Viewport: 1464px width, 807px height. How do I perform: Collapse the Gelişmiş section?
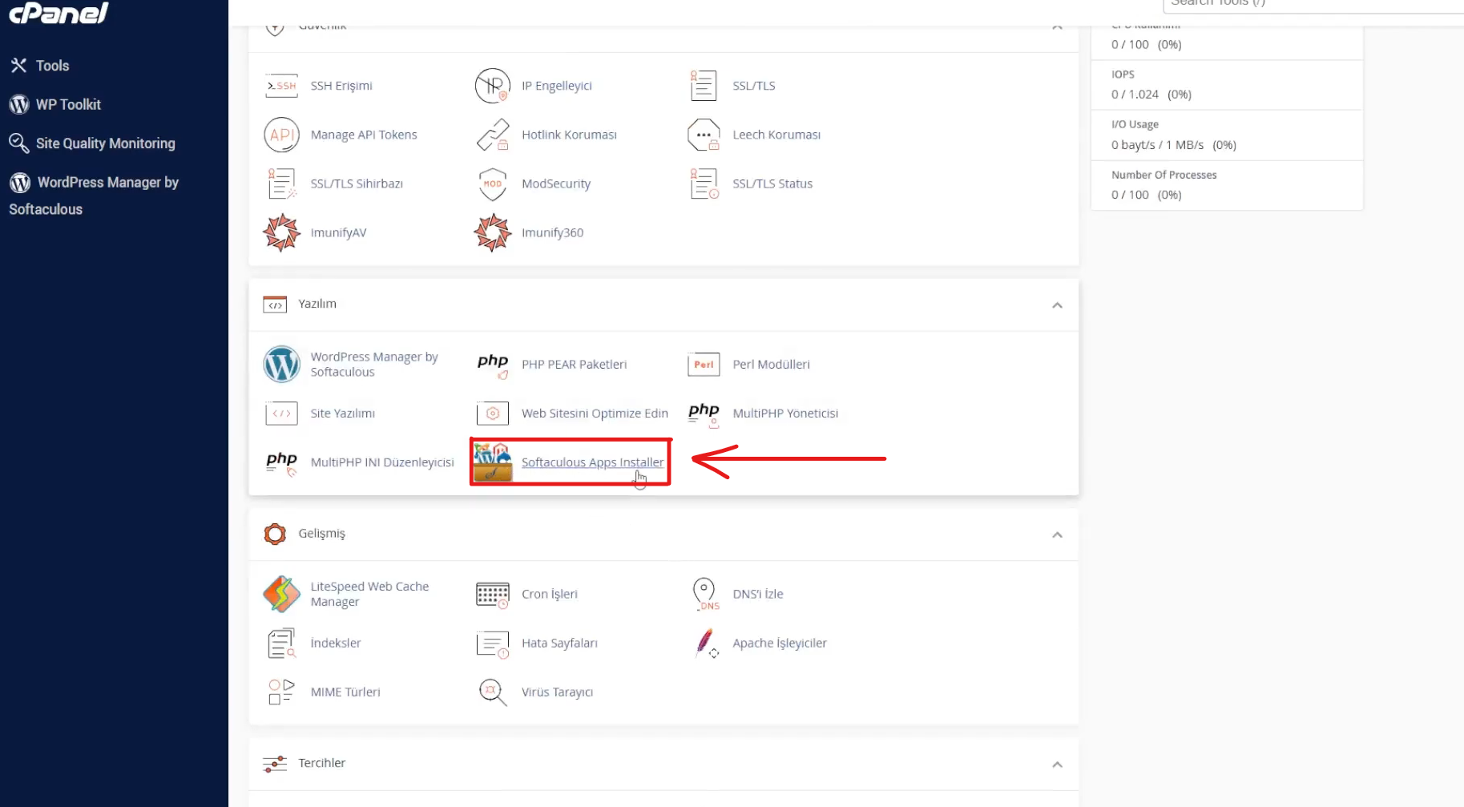coord(1057,535)
